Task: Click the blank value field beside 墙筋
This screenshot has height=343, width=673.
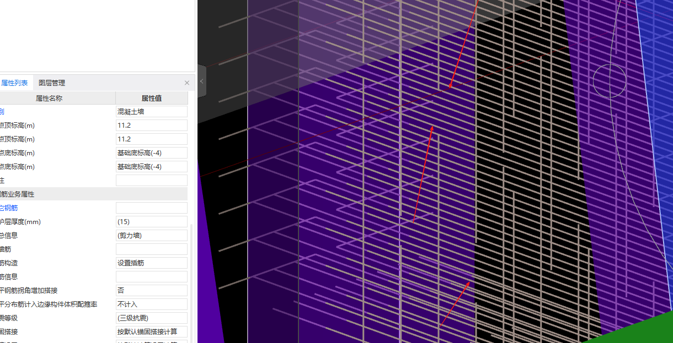Action: pos(152,249)
